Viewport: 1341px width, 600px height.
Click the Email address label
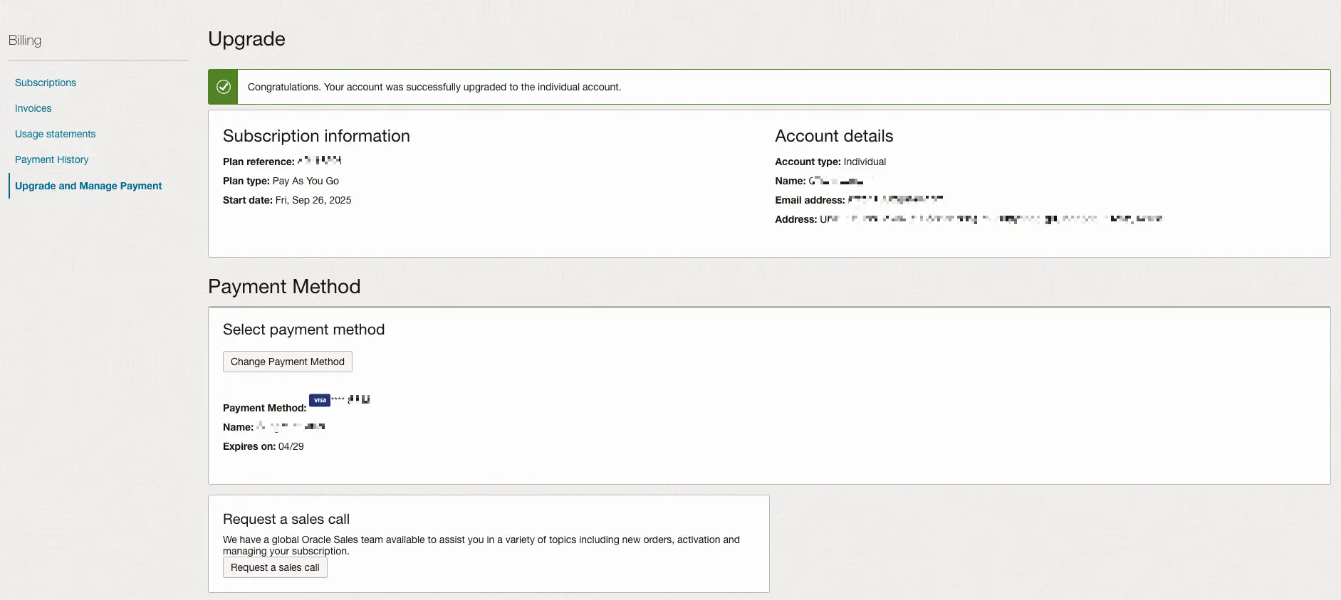pyautogui.click(x=810, y=200)
